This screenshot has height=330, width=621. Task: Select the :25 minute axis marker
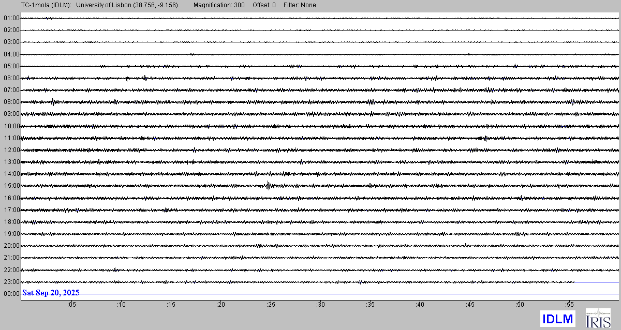(x=271, y=305)
